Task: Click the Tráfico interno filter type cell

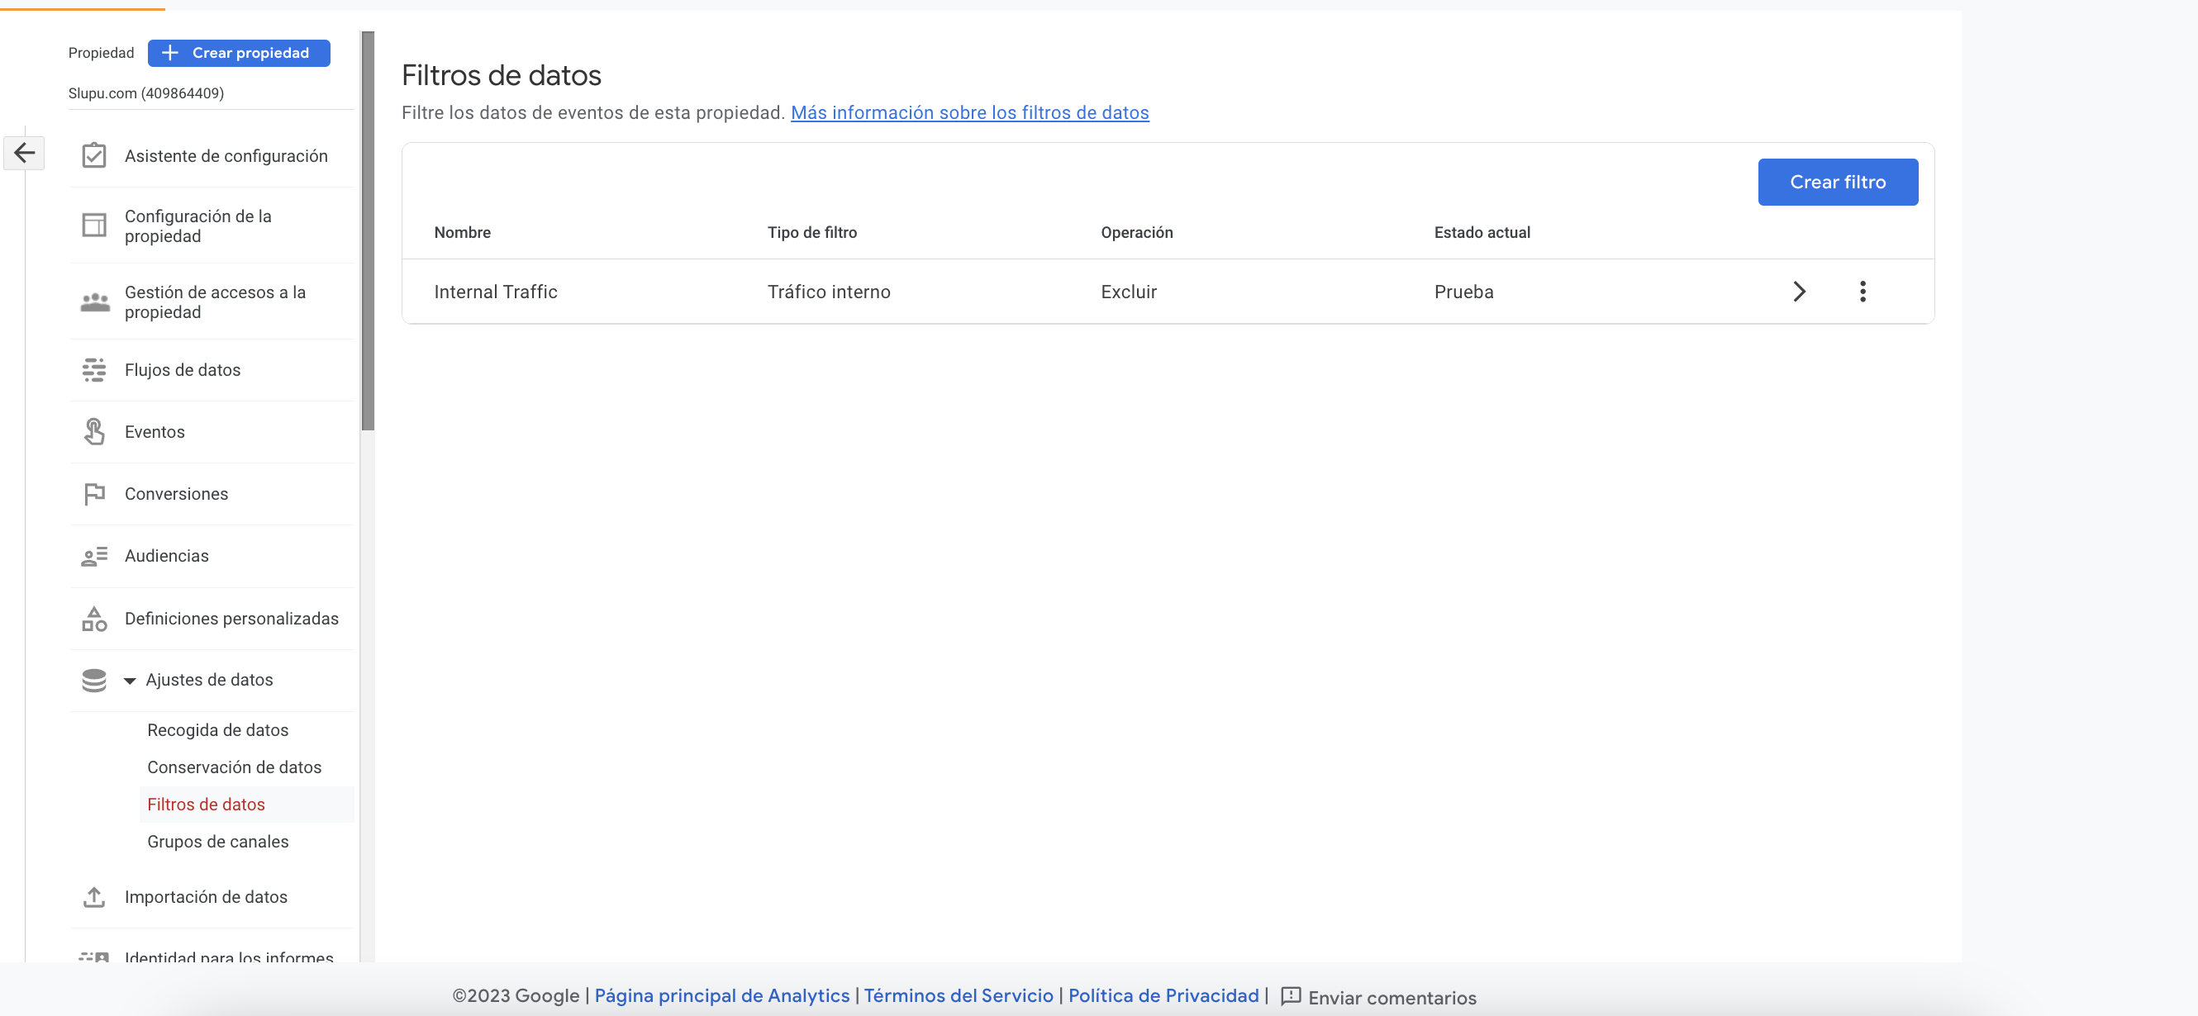Action: tap(829, 292)
